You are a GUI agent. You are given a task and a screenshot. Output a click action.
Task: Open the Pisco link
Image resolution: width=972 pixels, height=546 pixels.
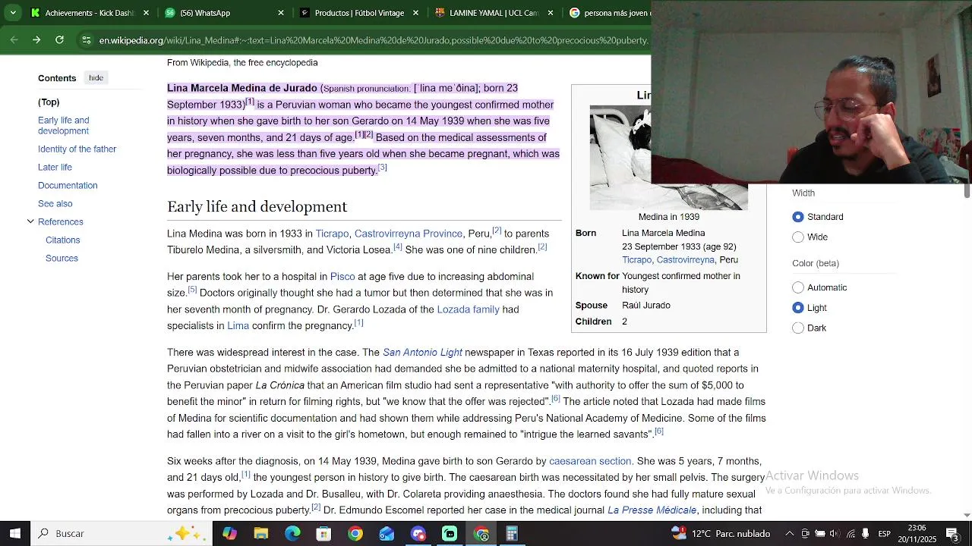coord(342,277)
